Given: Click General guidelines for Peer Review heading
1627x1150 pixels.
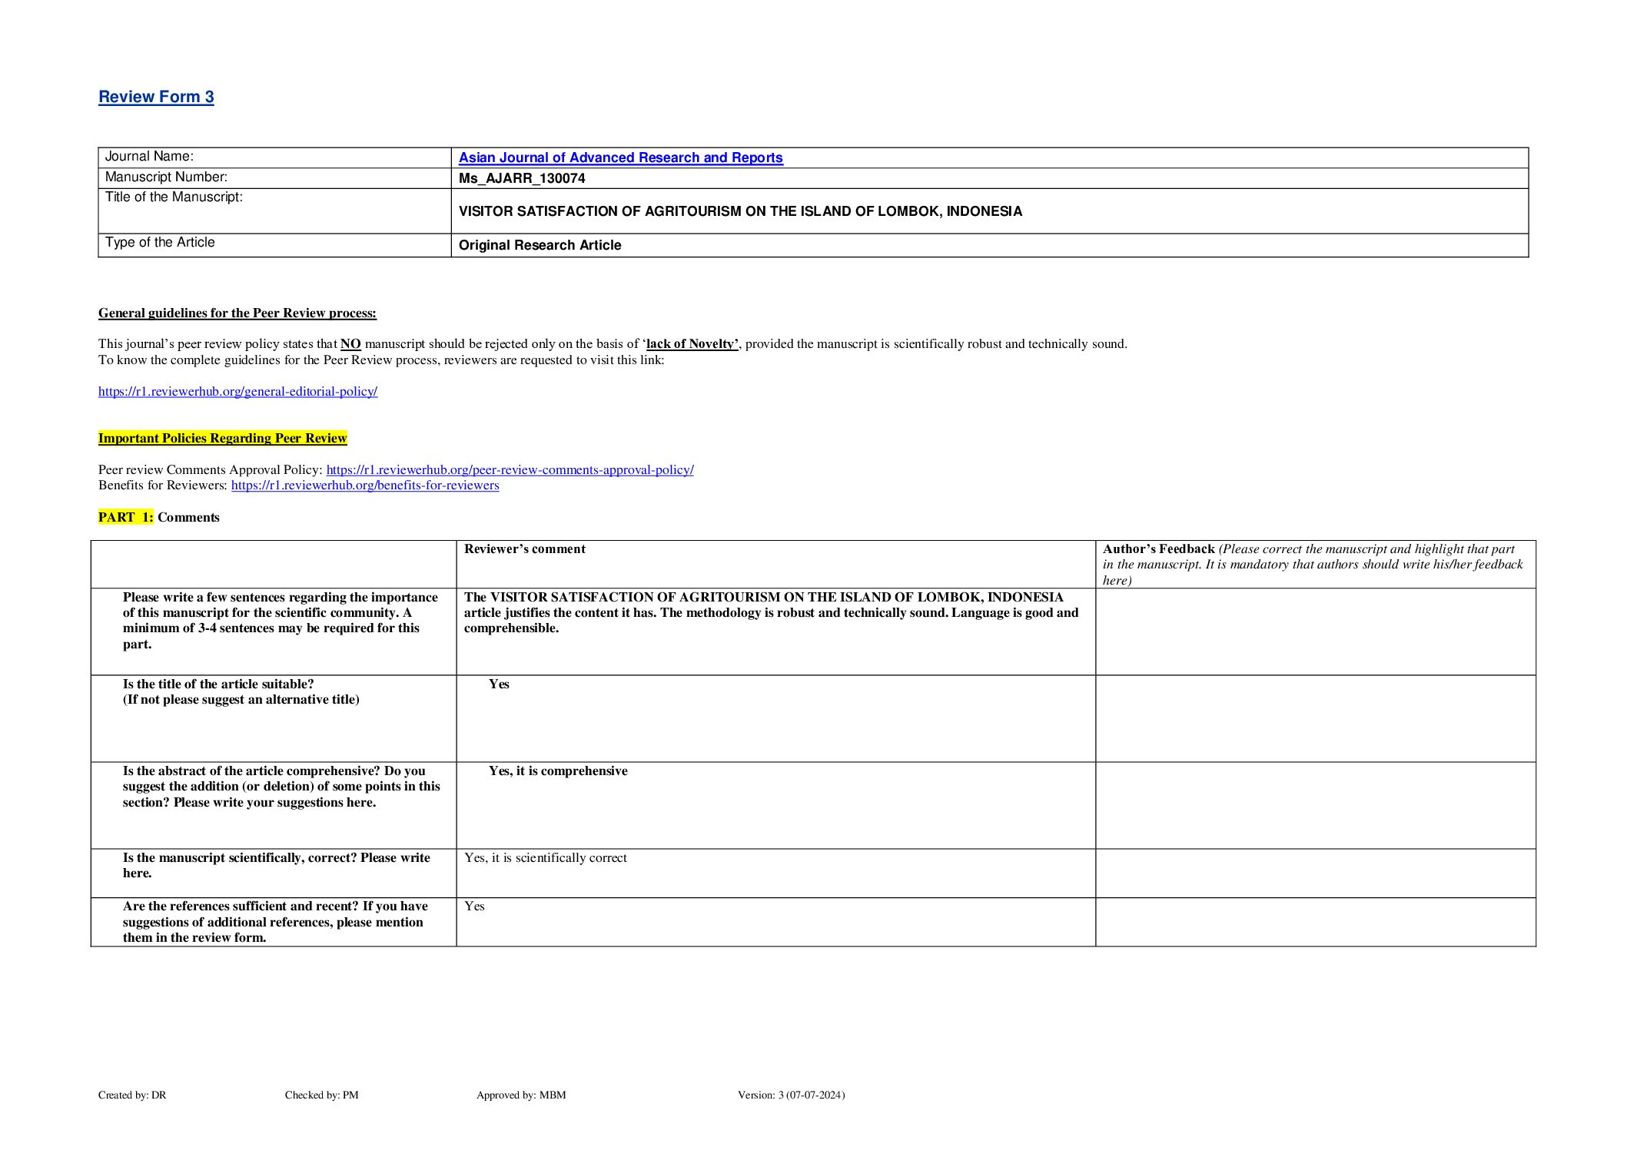Looking at the screenshot, I should tap(237, 313).
